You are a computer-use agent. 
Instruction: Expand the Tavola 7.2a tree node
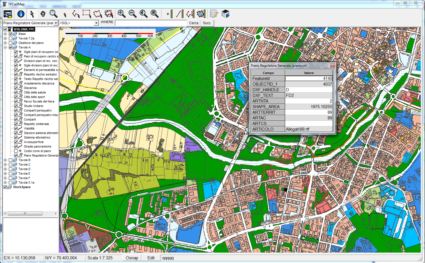pyautogui.click(x=5, y=38)
